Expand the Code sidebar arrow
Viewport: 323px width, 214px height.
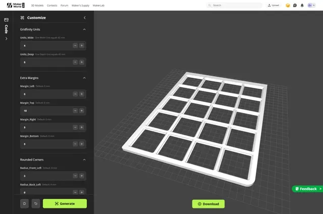[x=7, y=38]
